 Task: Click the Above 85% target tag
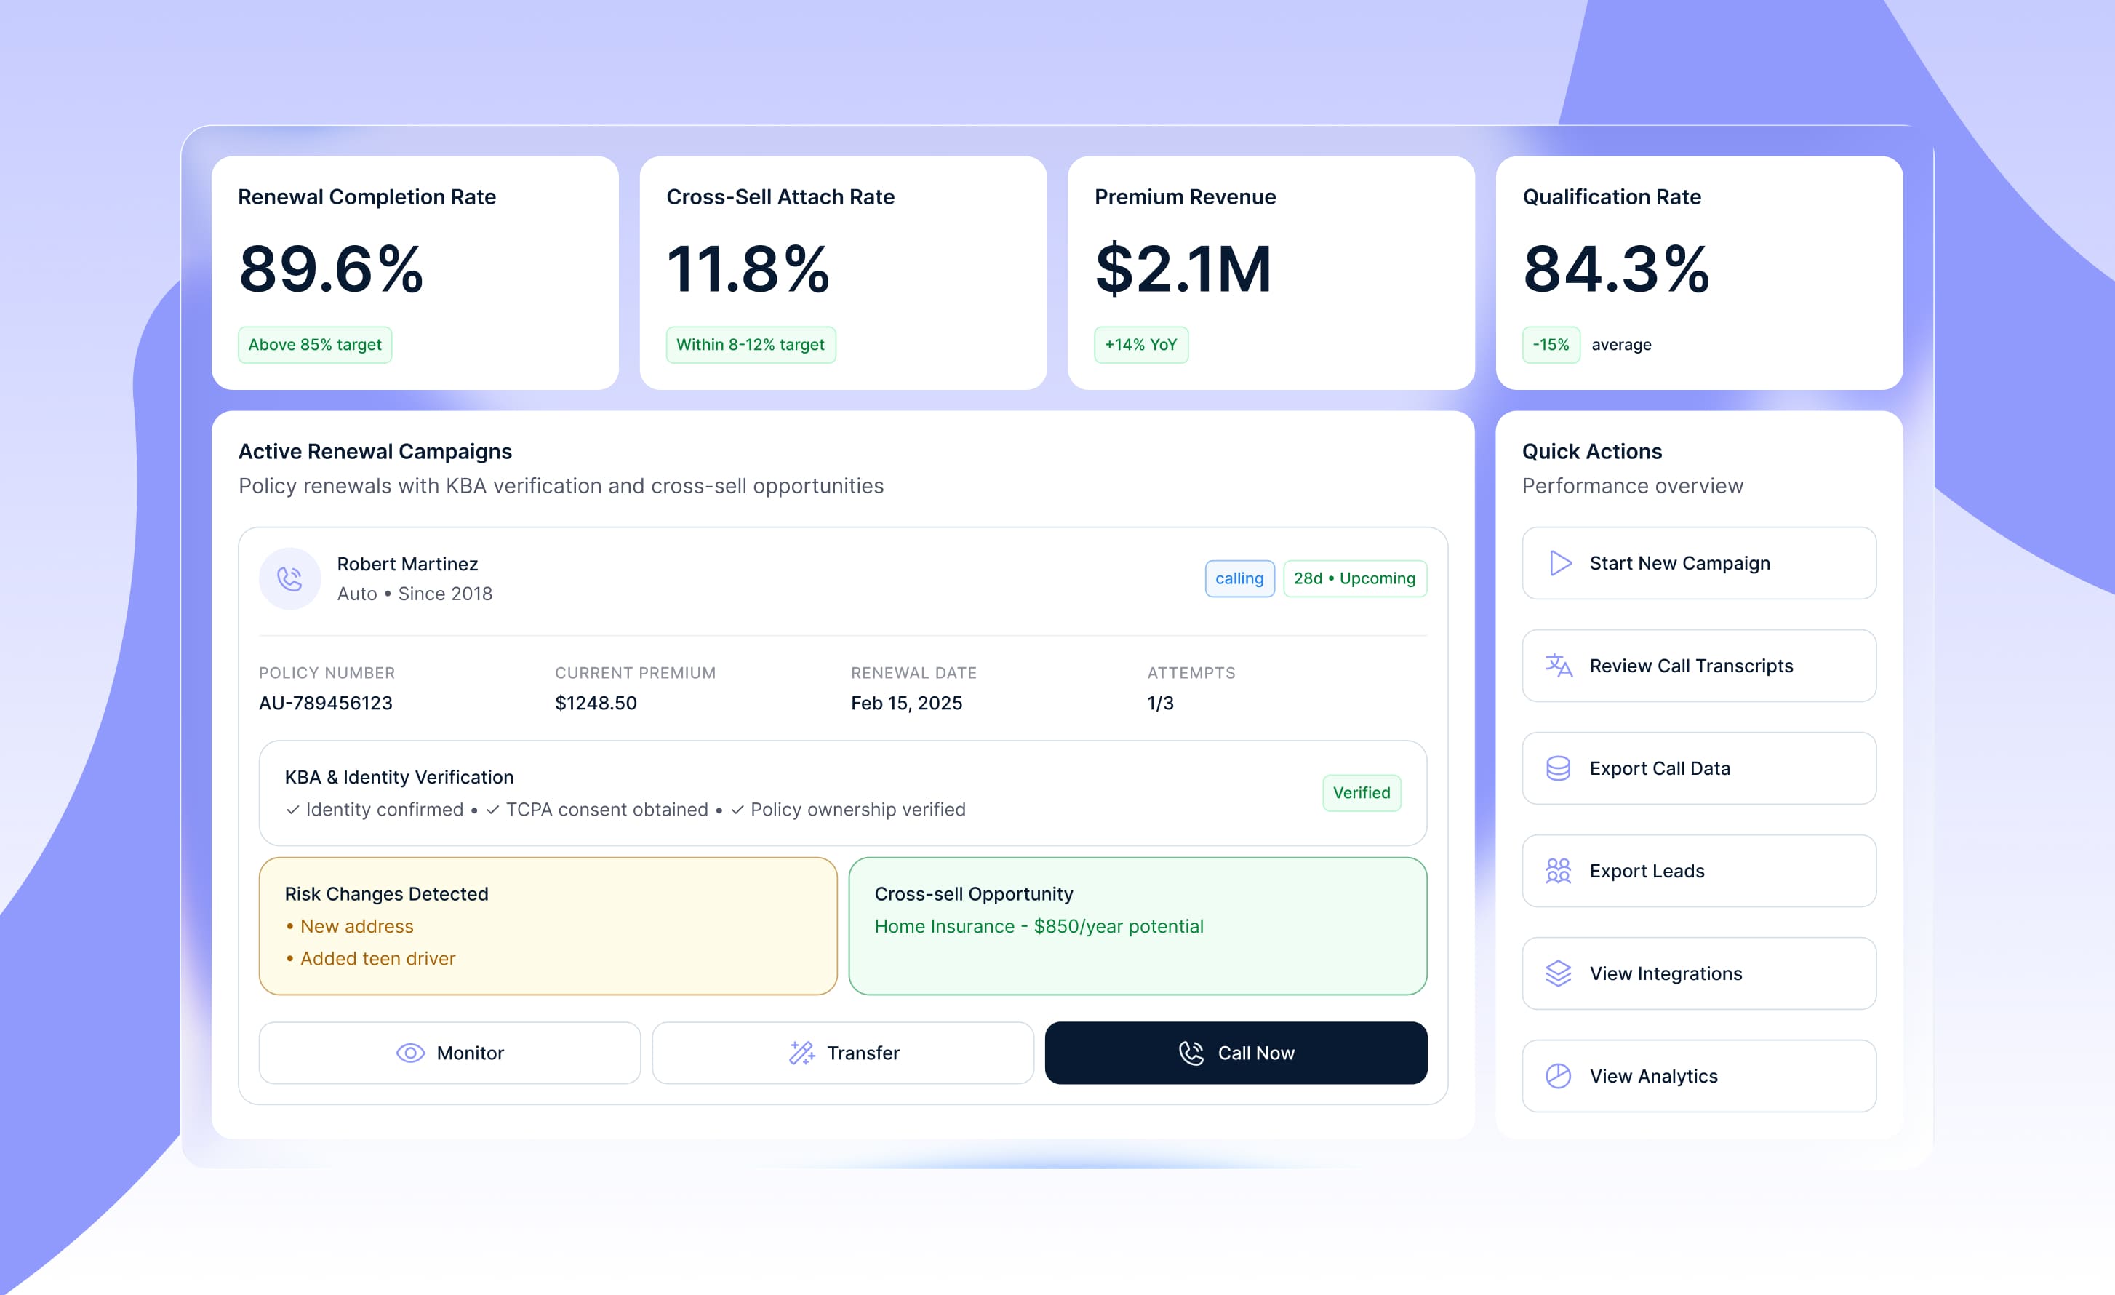coord(315,344)
